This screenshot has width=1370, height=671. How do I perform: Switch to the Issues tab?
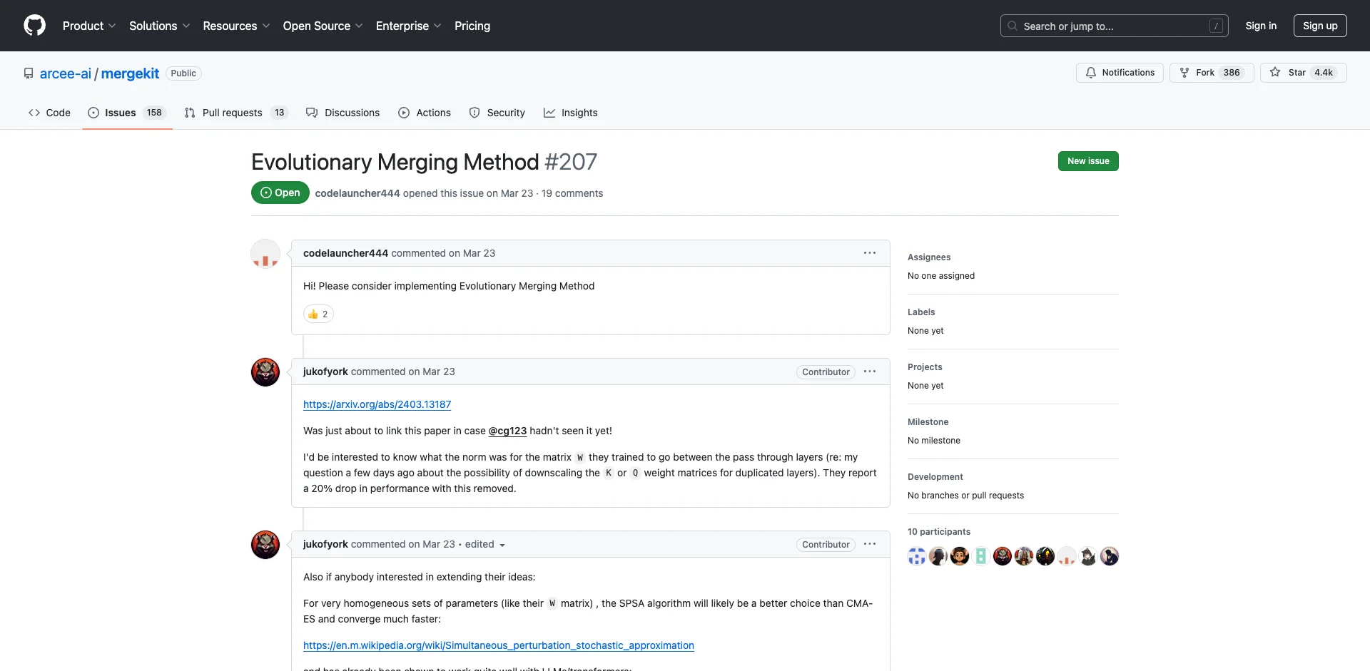point(127,113)
